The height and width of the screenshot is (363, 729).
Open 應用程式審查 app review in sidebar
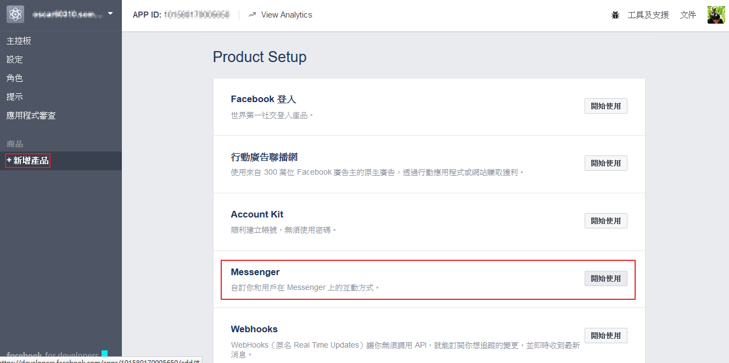click(x=31, y=115)
